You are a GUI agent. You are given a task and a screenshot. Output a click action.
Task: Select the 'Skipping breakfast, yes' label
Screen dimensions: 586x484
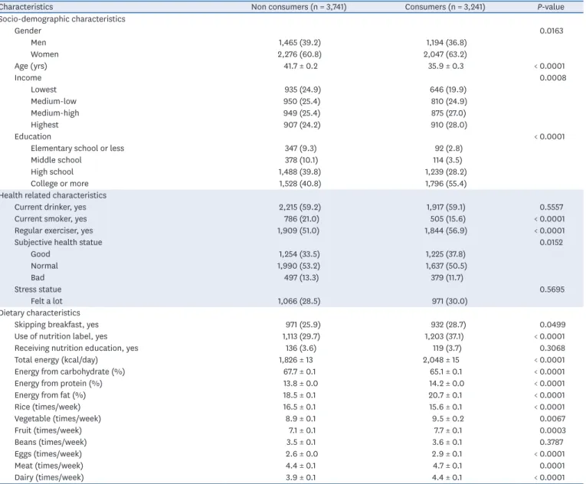[57, 325]
